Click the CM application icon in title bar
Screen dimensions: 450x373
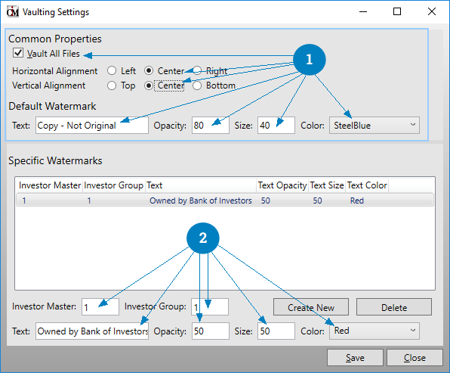click(x=13, y=12)
